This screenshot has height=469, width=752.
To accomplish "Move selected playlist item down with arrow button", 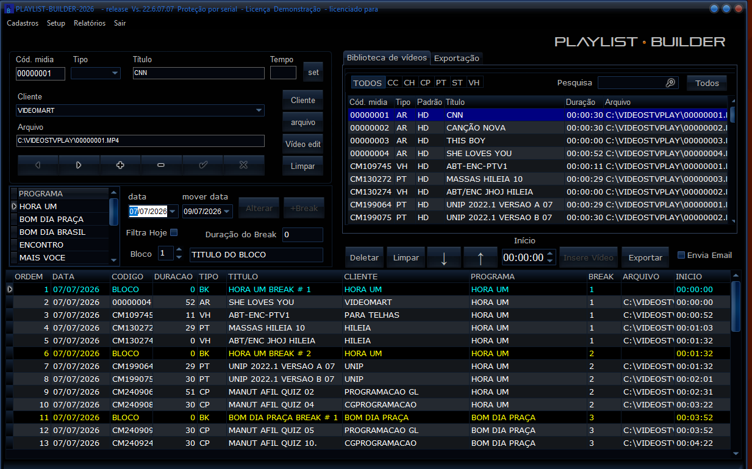I will pos(444,258).
